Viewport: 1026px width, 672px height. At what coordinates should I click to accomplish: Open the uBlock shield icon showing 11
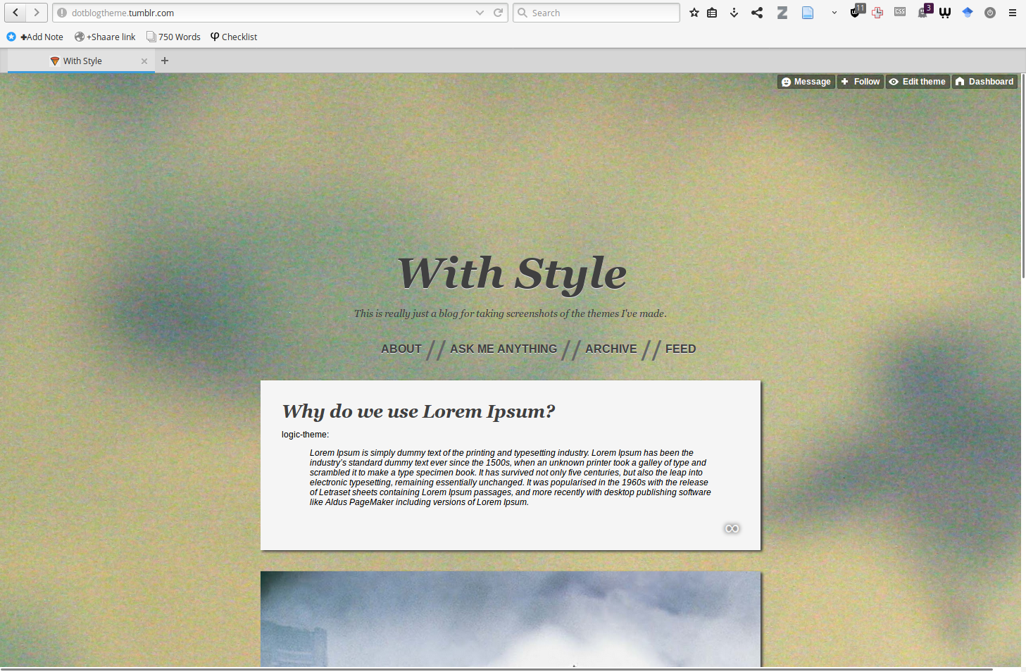tap(857, 11)
